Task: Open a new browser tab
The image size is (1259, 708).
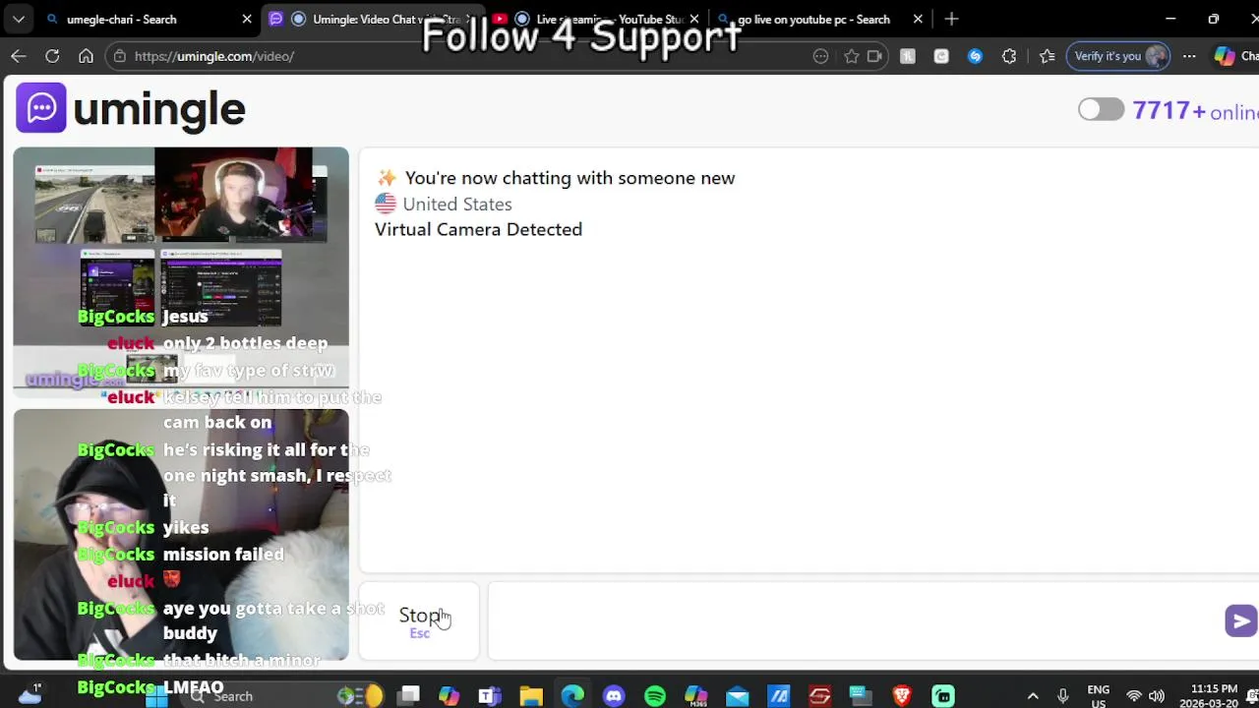Action: coord(951,19)
